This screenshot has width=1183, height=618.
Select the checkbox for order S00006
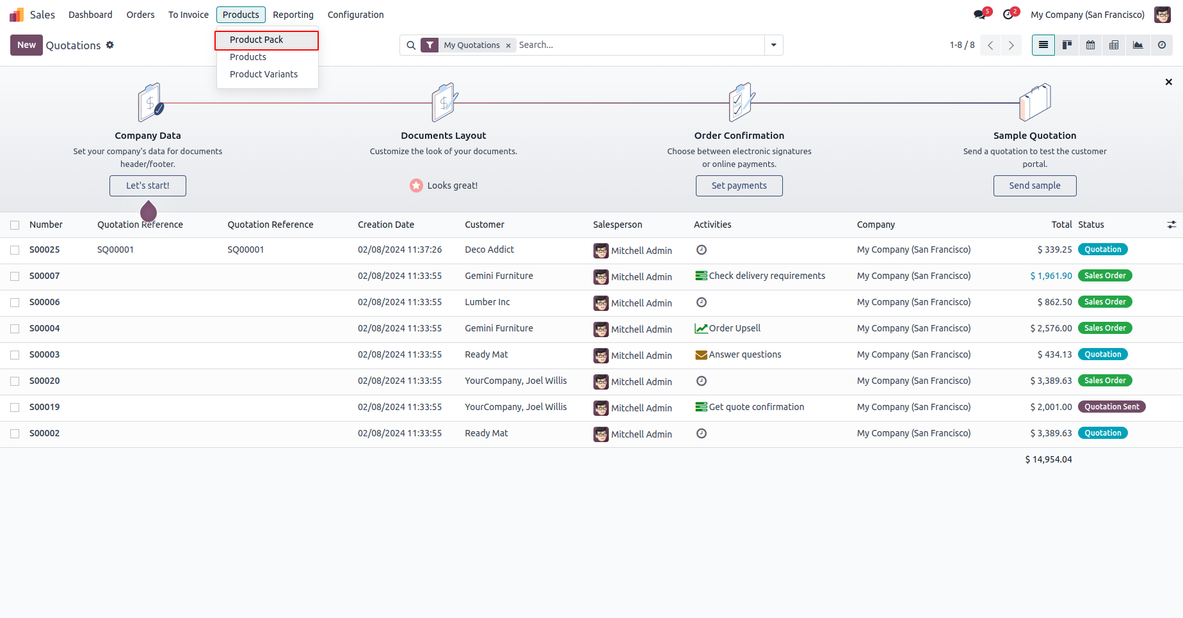coord(15,303)
